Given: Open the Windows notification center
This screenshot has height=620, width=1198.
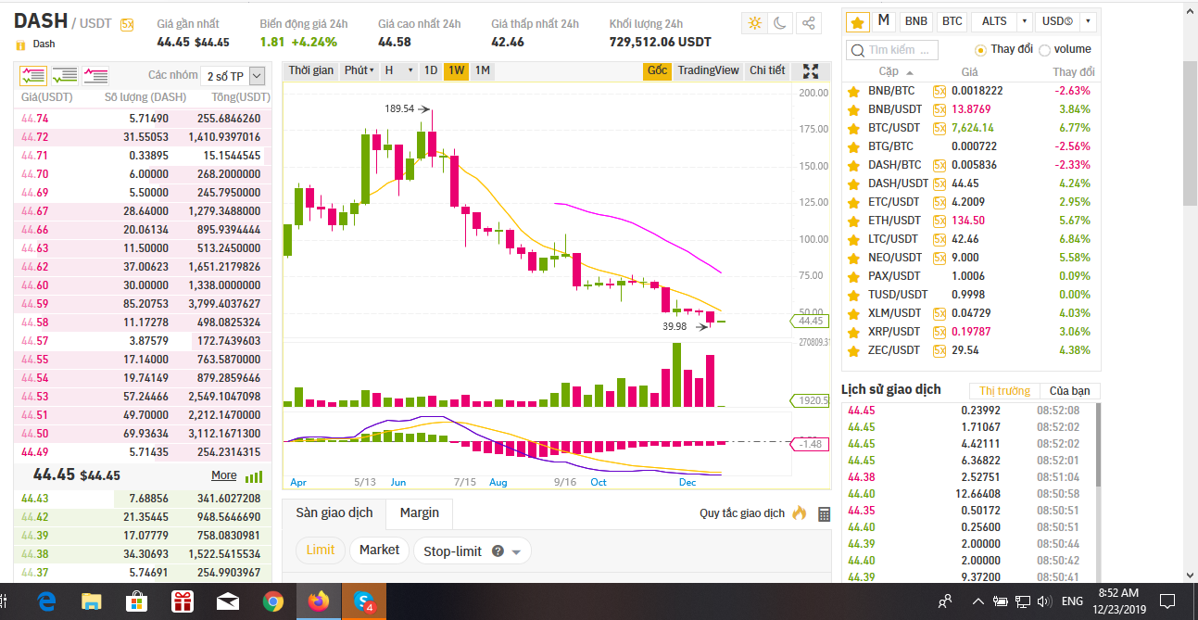Looking at the screenshot, I should tap(1167, 601).
